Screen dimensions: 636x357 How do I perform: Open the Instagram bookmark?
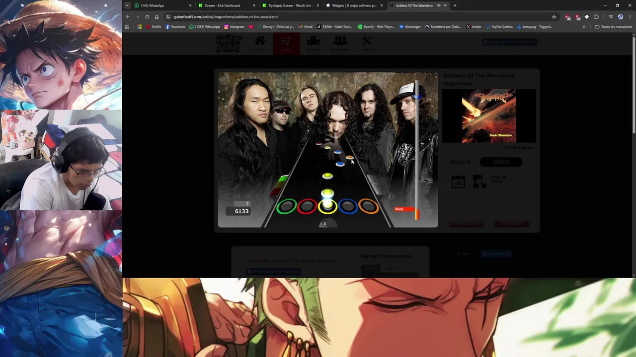(x=234, y=27)
